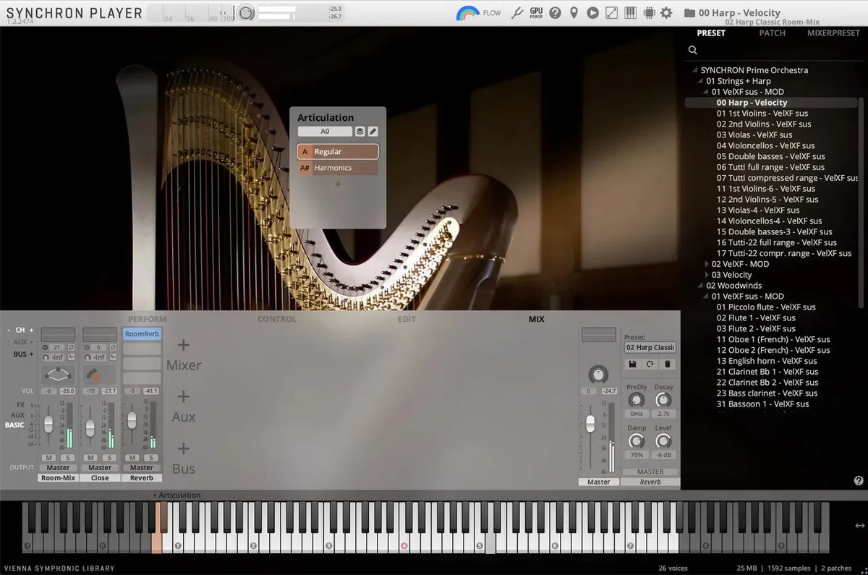Open the help question mark icon
868x575 pixels.
pos(555,12)
